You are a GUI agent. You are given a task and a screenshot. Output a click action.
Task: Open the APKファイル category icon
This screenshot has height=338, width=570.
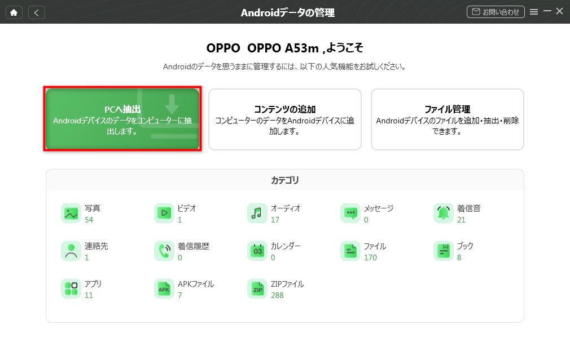click(164, 289)
